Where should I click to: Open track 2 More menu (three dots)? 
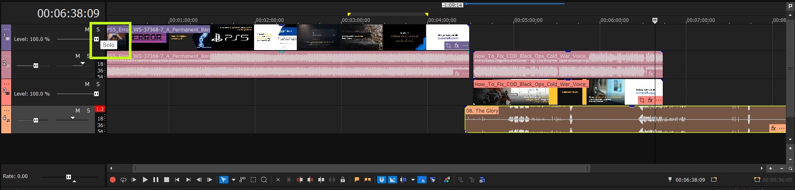tap(7, 55)
